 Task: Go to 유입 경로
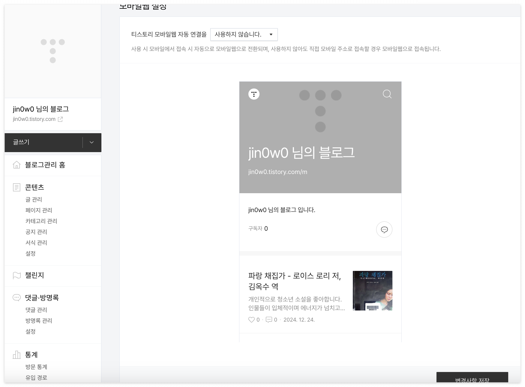point(36,378)
